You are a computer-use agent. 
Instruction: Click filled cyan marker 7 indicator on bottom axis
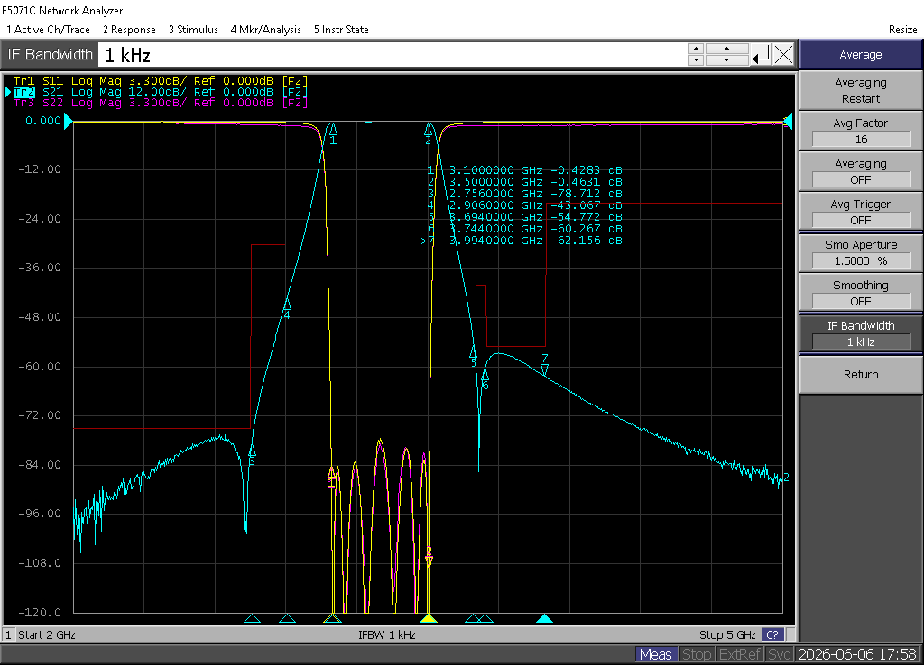[x=544, y=618]
